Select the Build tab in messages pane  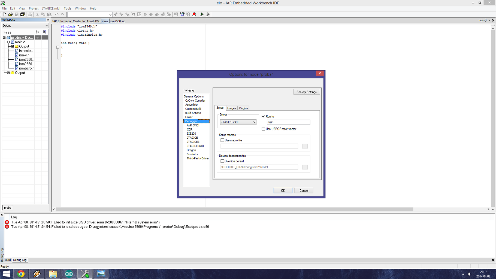(x=8, y=260)
